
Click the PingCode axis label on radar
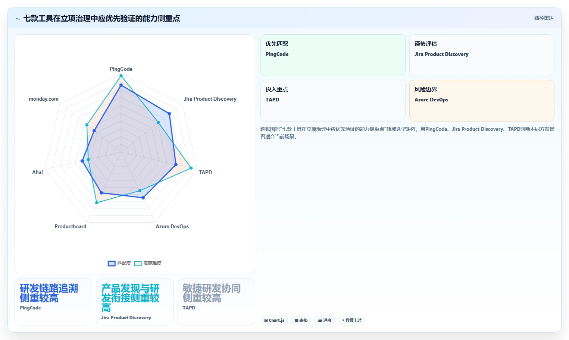tap(121, 69)
